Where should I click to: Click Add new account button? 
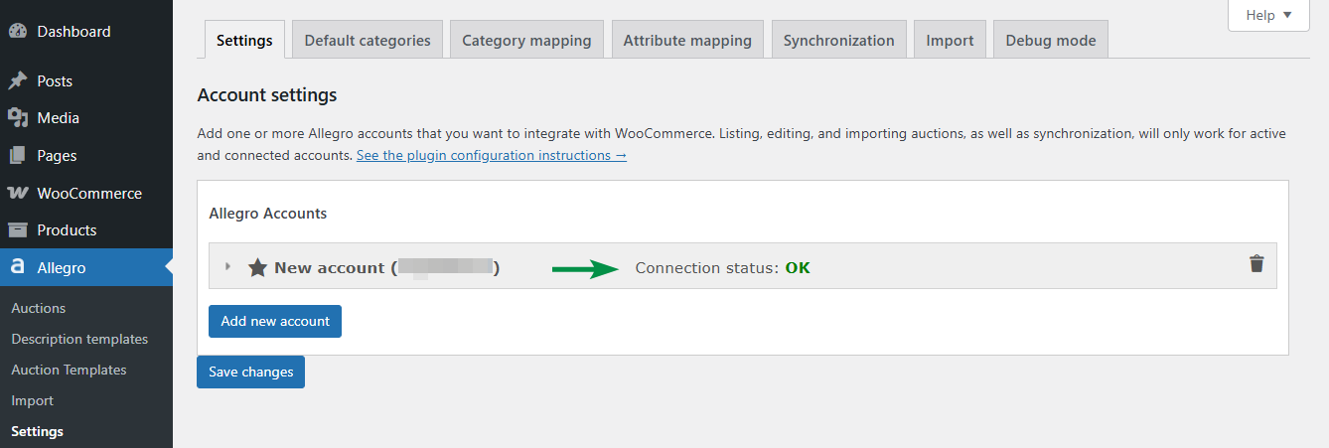click(x=275, y=321)
